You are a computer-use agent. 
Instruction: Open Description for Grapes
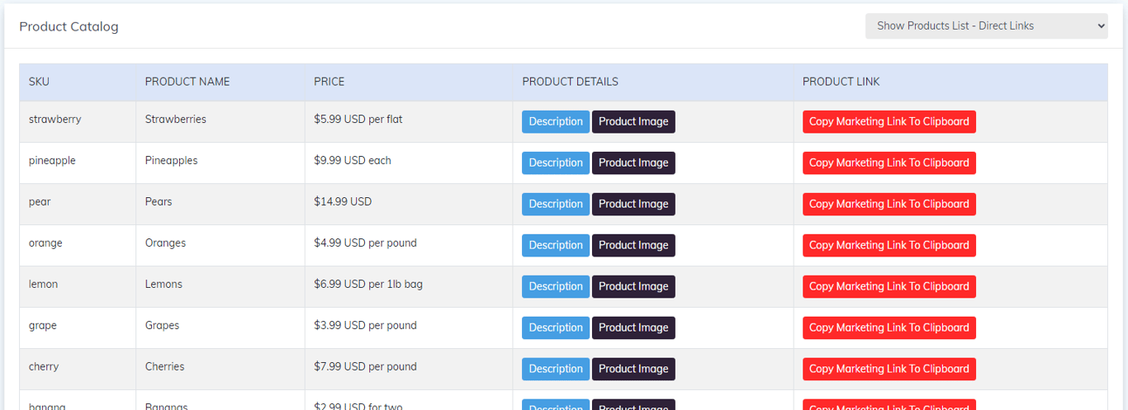pyautogui.click(x=556, y=328)
